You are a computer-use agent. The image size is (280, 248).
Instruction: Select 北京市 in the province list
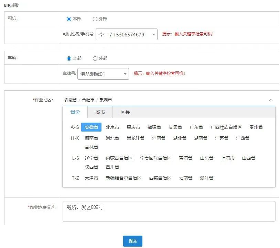(x=112, y=127)
